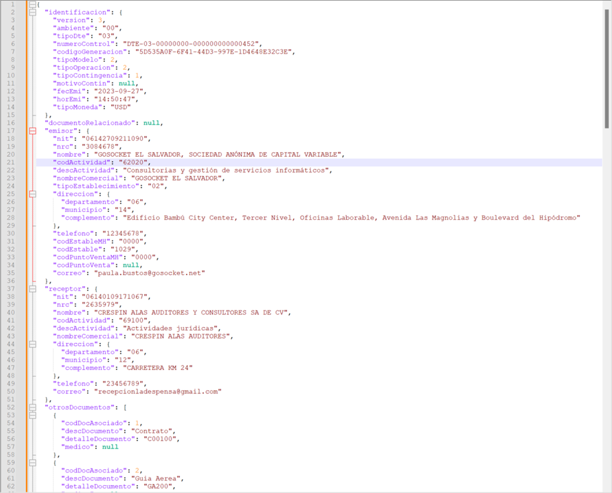Click the vertical scrollbar thumb
Viewport: 612px width, 493px height.
[x=607, y=68]
